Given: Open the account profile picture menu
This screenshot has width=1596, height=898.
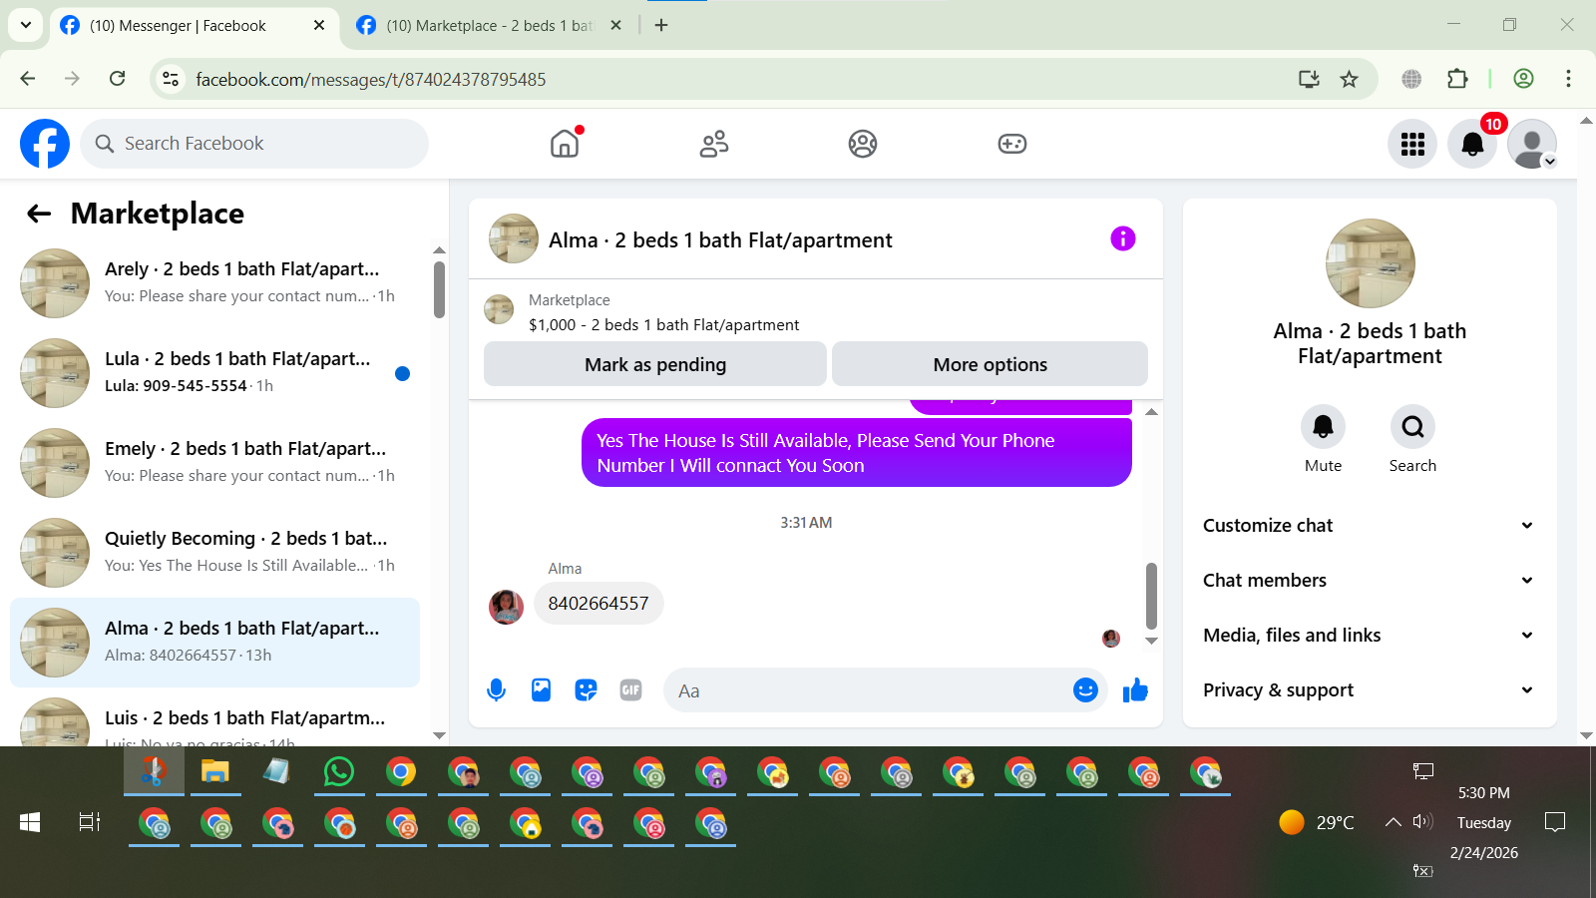Looking at the screenshot, I should tap(1532, 144).
